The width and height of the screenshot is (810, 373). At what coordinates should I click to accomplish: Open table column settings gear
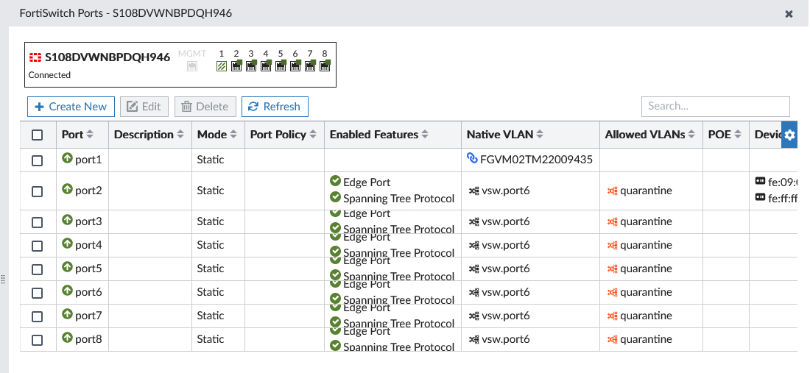click(x=789, y=135)
